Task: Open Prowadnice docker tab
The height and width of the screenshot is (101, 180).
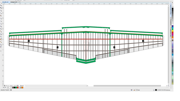Action: click(171, 22)
